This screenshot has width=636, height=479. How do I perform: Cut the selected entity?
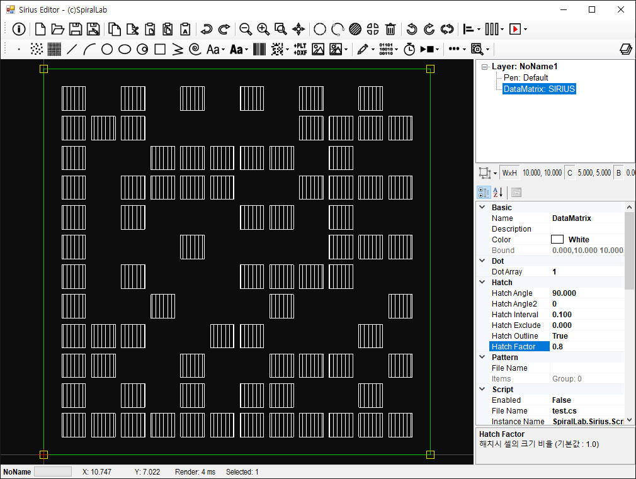coord(132,29)
